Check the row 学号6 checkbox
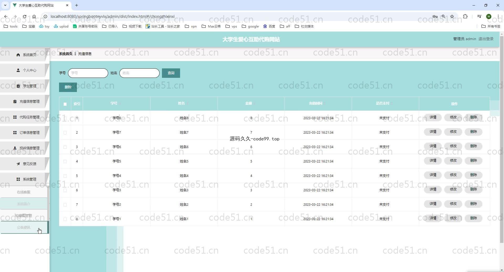Screen dimensions: 504x272 (x=65, y=147)
